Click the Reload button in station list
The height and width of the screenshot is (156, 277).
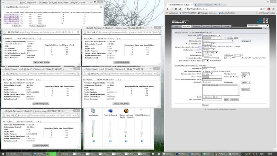click(17, 26)
